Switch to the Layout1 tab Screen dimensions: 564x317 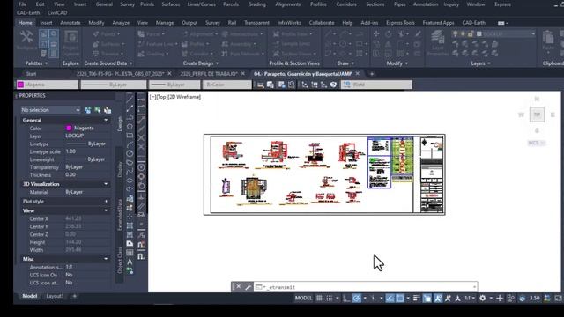(55, 296)
